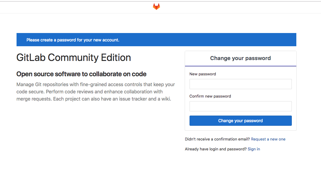The height and width of the screenshot is (172, 321).
Task: Focus the Confirm new password field
Action: [x=240, y=106]
